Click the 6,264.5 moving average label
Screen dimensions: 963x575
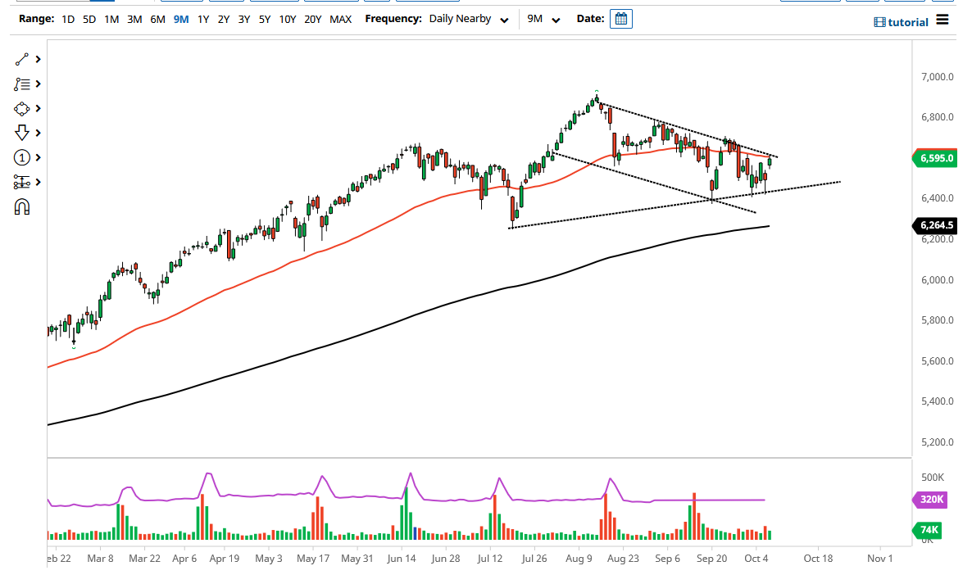pyautogui.click(x=935, y=225)
